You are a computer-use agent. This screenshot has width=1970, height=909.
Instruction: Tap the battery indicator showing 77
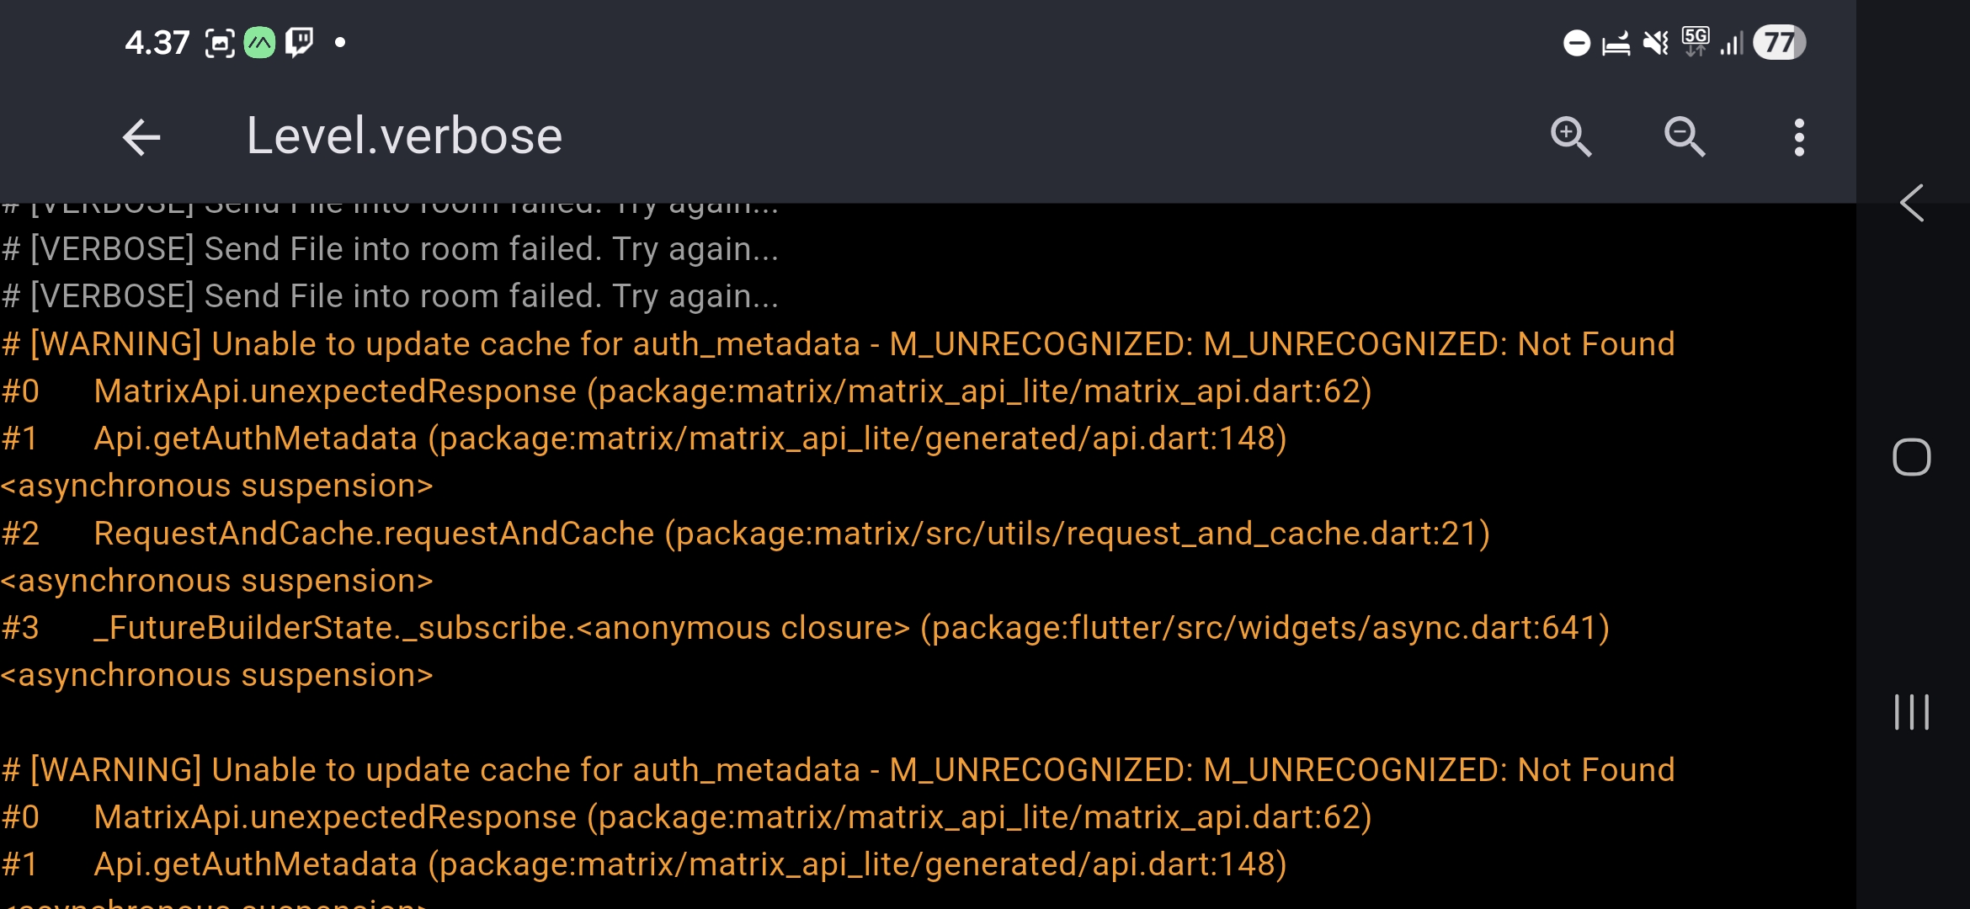pos(1778,42)
